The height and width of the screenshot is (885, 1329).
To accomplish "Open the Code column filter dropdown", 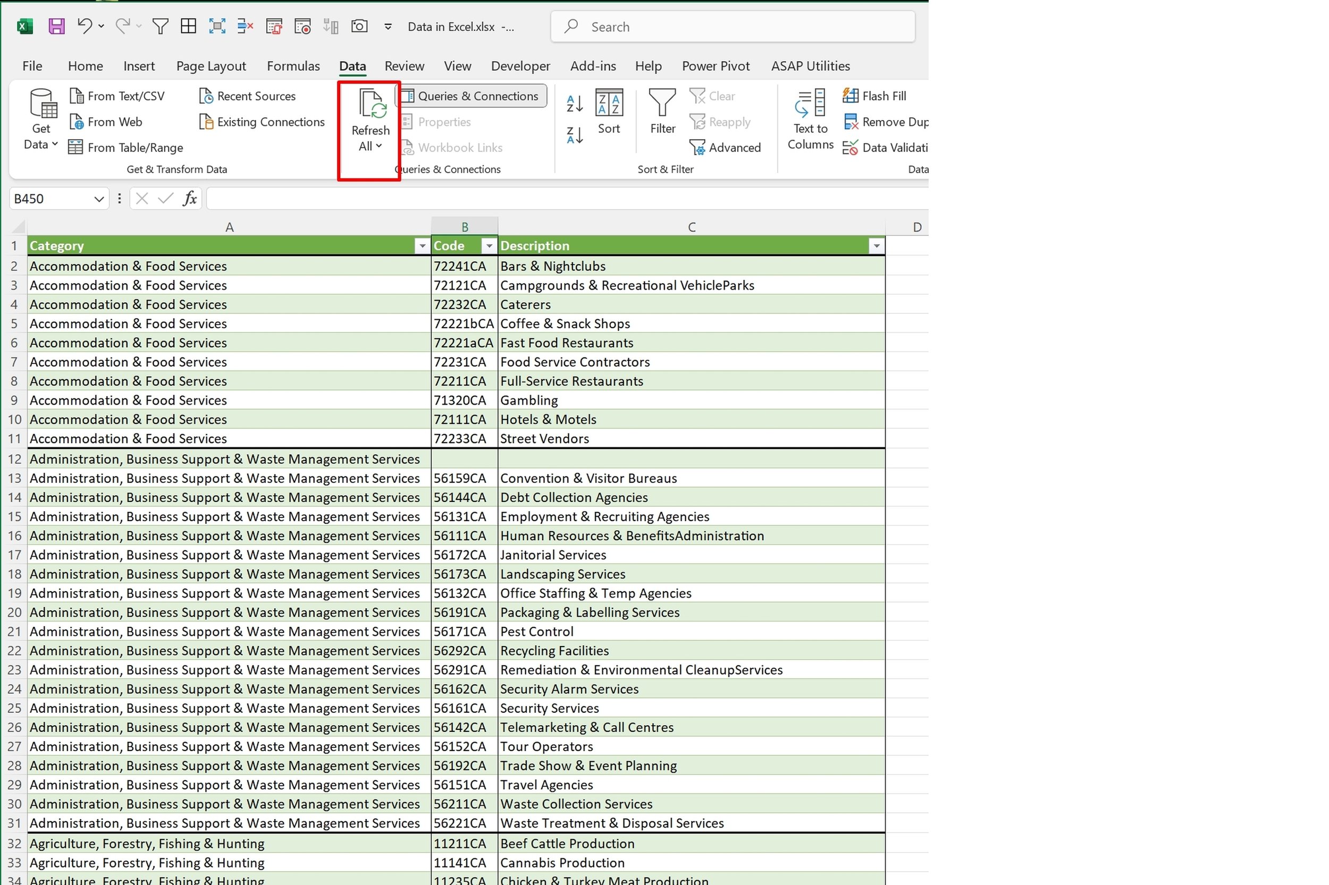I will [489, 246].
